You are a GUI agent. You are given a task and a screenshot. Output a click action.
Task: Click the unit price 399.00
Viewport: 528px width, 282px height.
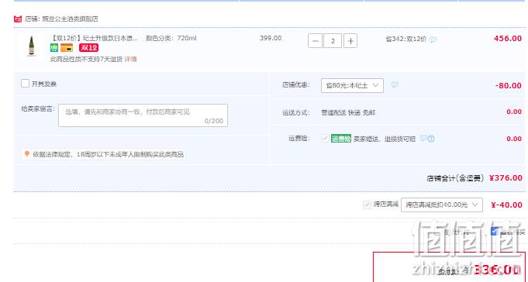coord(271,38)
